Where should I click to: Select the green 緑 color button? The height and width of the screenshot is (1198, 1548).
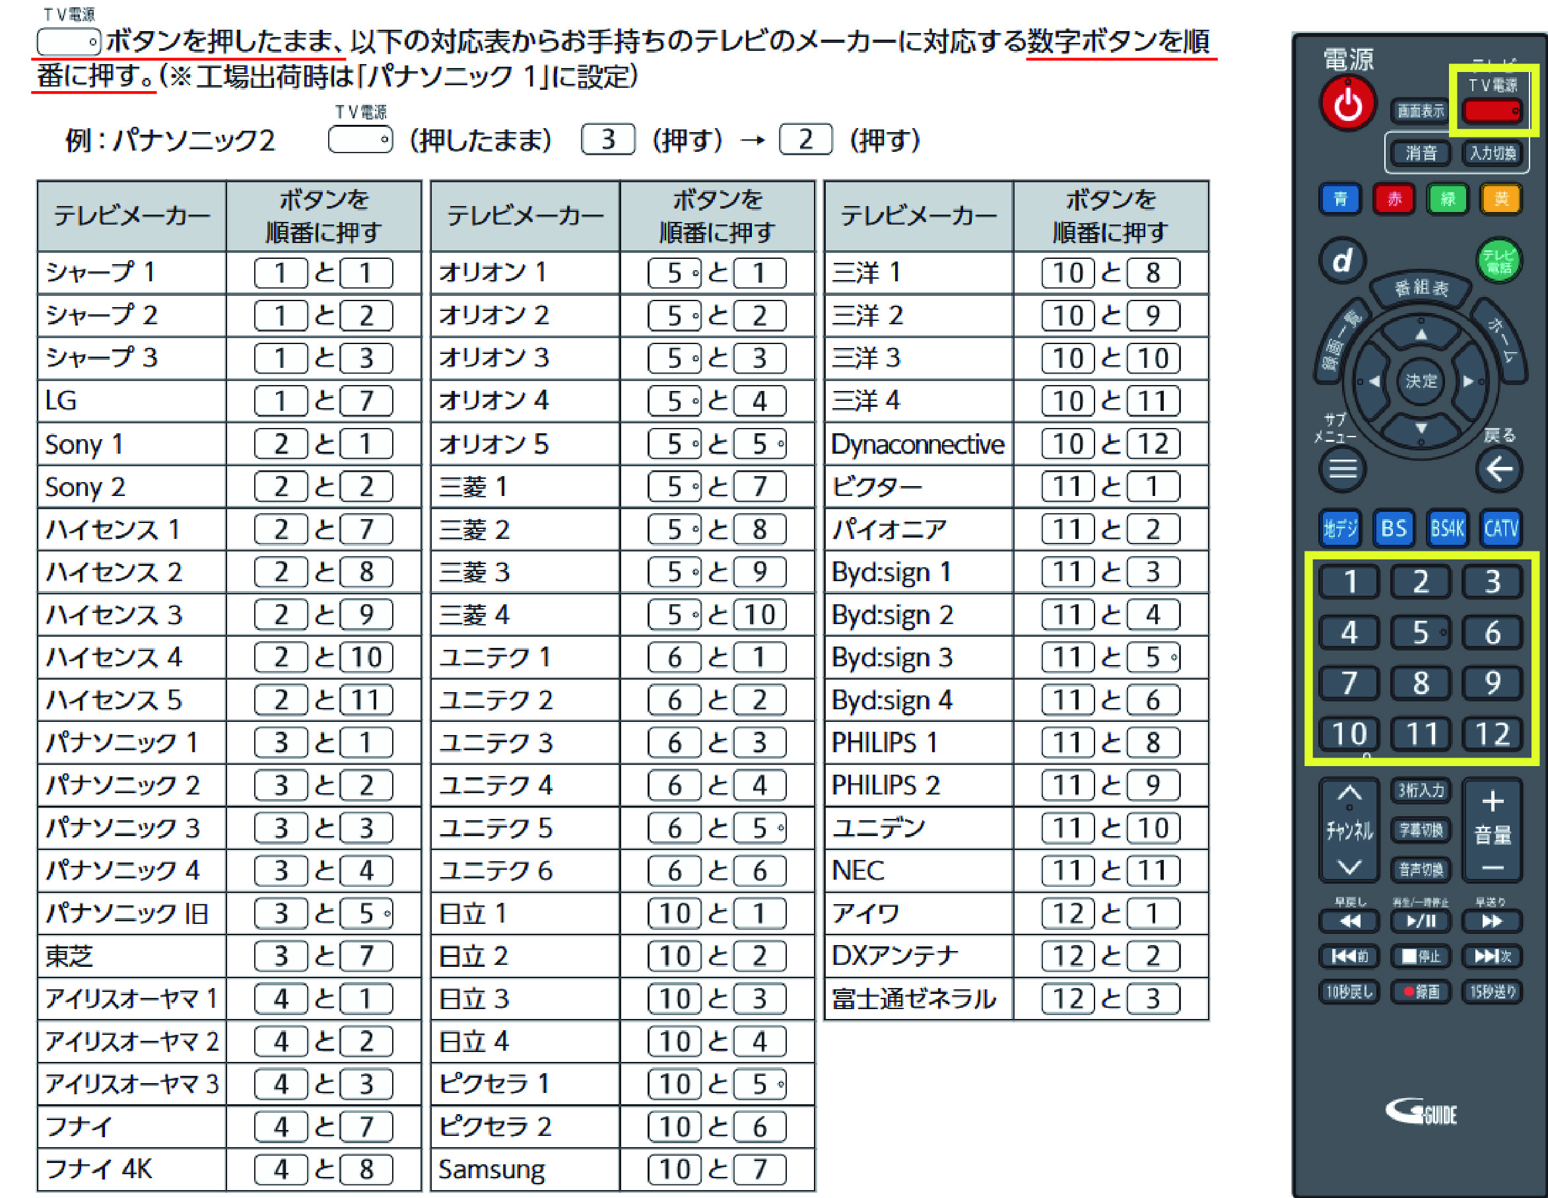[x=1448, y=199]
